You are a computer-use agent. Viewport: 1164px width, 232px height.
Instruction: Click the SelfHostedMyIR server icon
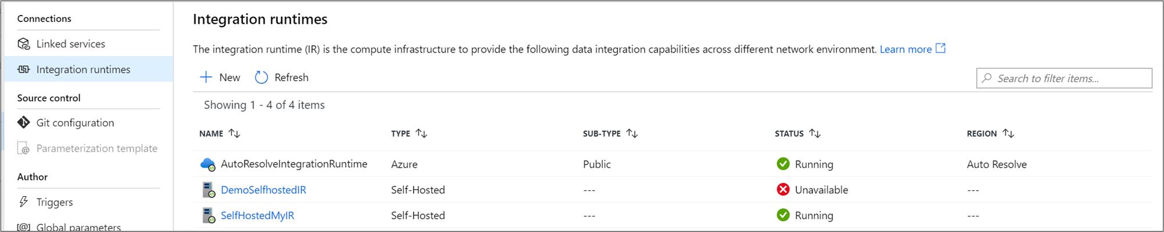click(x=209, y=215)
